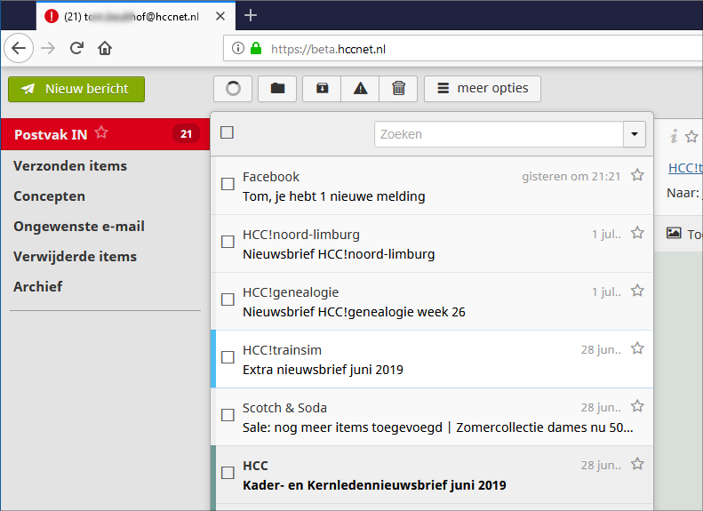Open 'Nieuwsbrief HCC!noord-limburg' message
The width and height of the screenshot is (703, 511).
coord(339,254)
